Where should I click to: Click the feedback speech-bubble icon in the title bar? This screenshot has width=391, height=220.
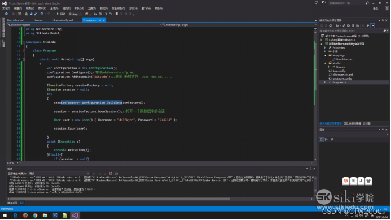coord(316,3)
